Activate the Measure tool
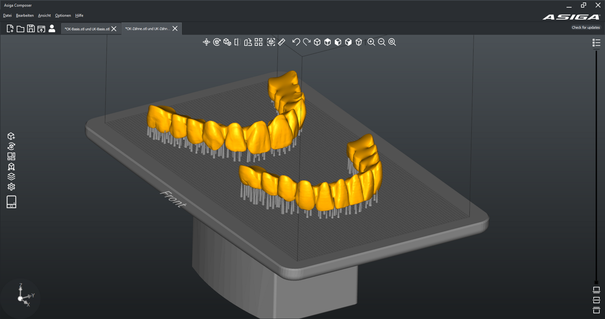 [x=281, y=42]
